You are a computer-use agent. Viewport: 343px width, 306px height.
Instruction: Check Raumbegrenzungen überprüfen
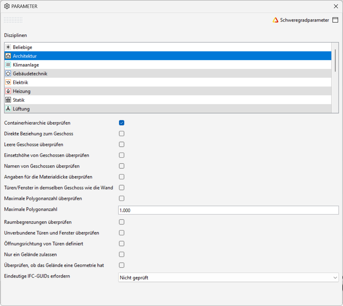pyautogui.click(x=122, y=222)
